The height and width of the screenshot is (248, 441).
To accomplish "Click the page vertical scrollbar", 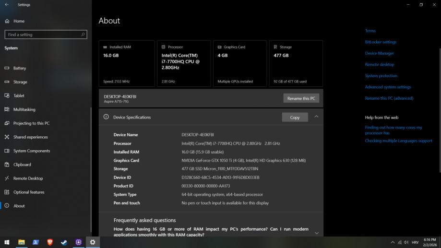I will click(x=440, y=110).
